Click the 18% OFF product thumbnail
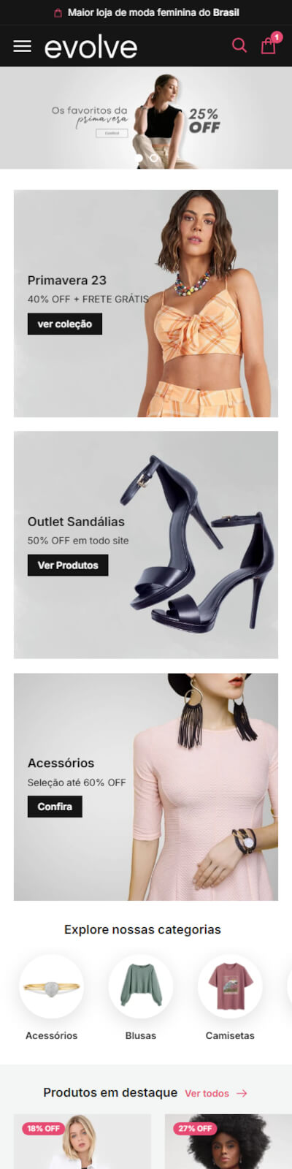The width and height of the screenshot is (292, 1169). tap(82, 1141)
